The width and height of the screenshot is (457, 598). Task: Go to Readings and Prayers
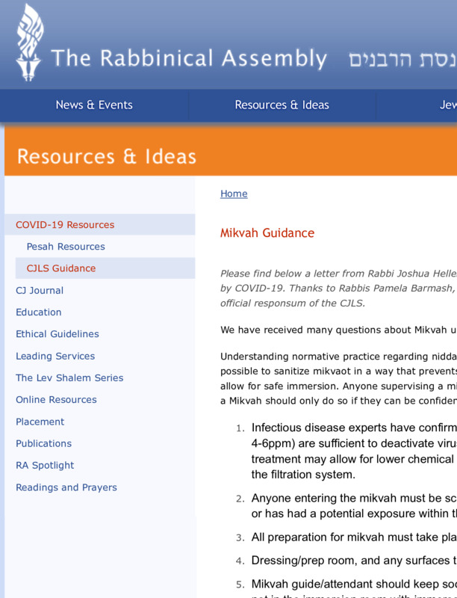coord(66,487)
